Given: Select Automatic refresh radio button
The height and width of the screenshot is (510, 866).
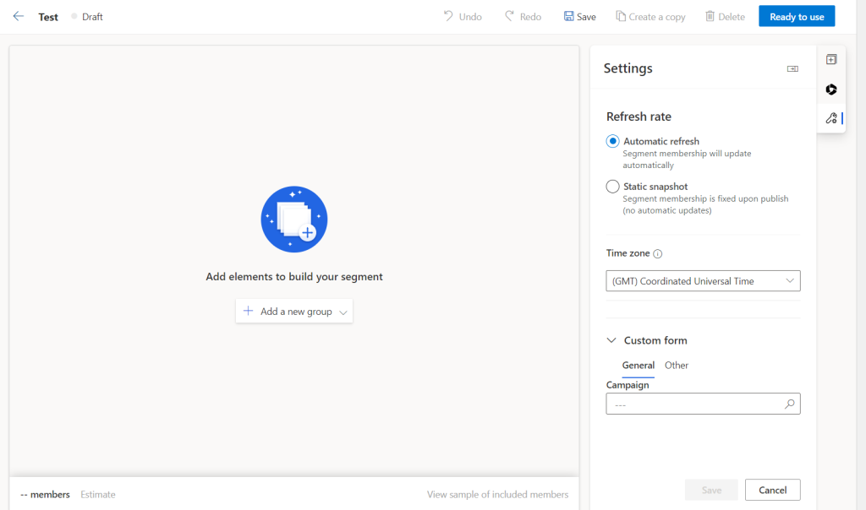Looking at the screenshot, I should pos(612,141).
